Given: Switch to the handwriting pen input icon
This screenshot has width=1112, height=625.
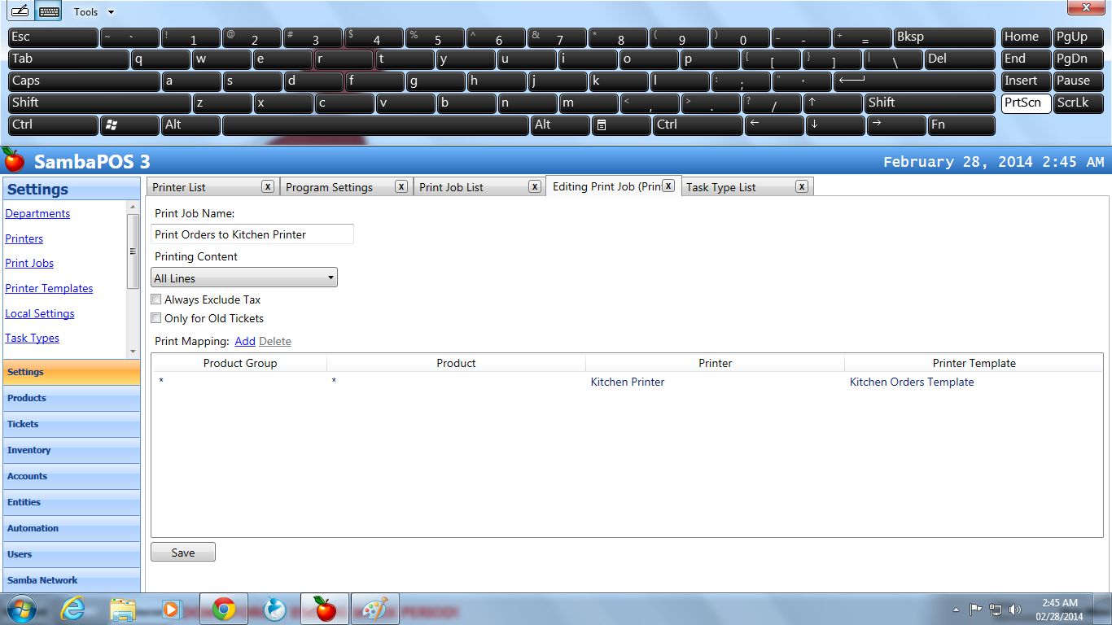Looking at the screenshot, I should pos(20,11).
